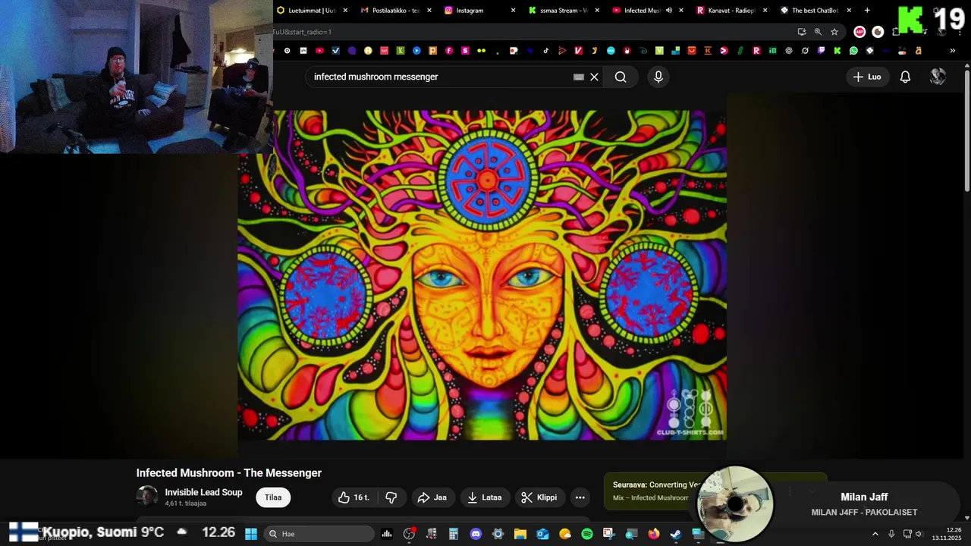Open the Invisible Lead Soup channel avatar
This screenshot has height=546, width=971.
[x=147, y=497]
